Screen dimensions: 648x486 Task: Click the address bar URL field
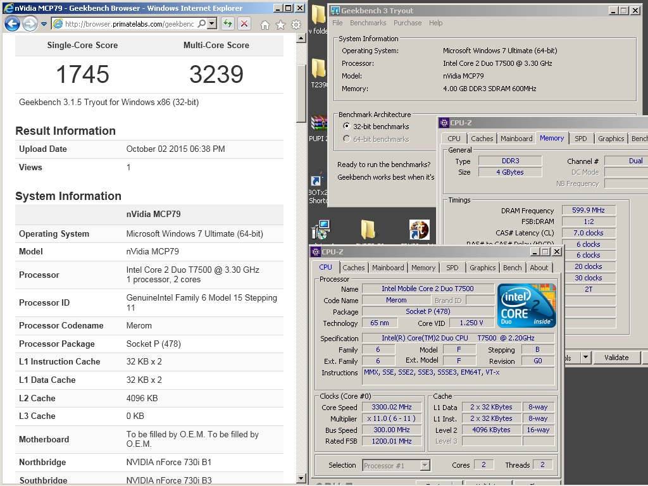click(129, 24)
